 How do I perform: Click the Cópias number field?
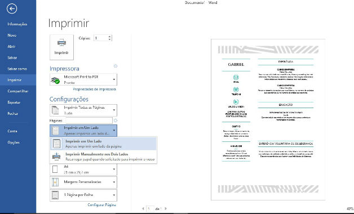click(x=101, y=38)
